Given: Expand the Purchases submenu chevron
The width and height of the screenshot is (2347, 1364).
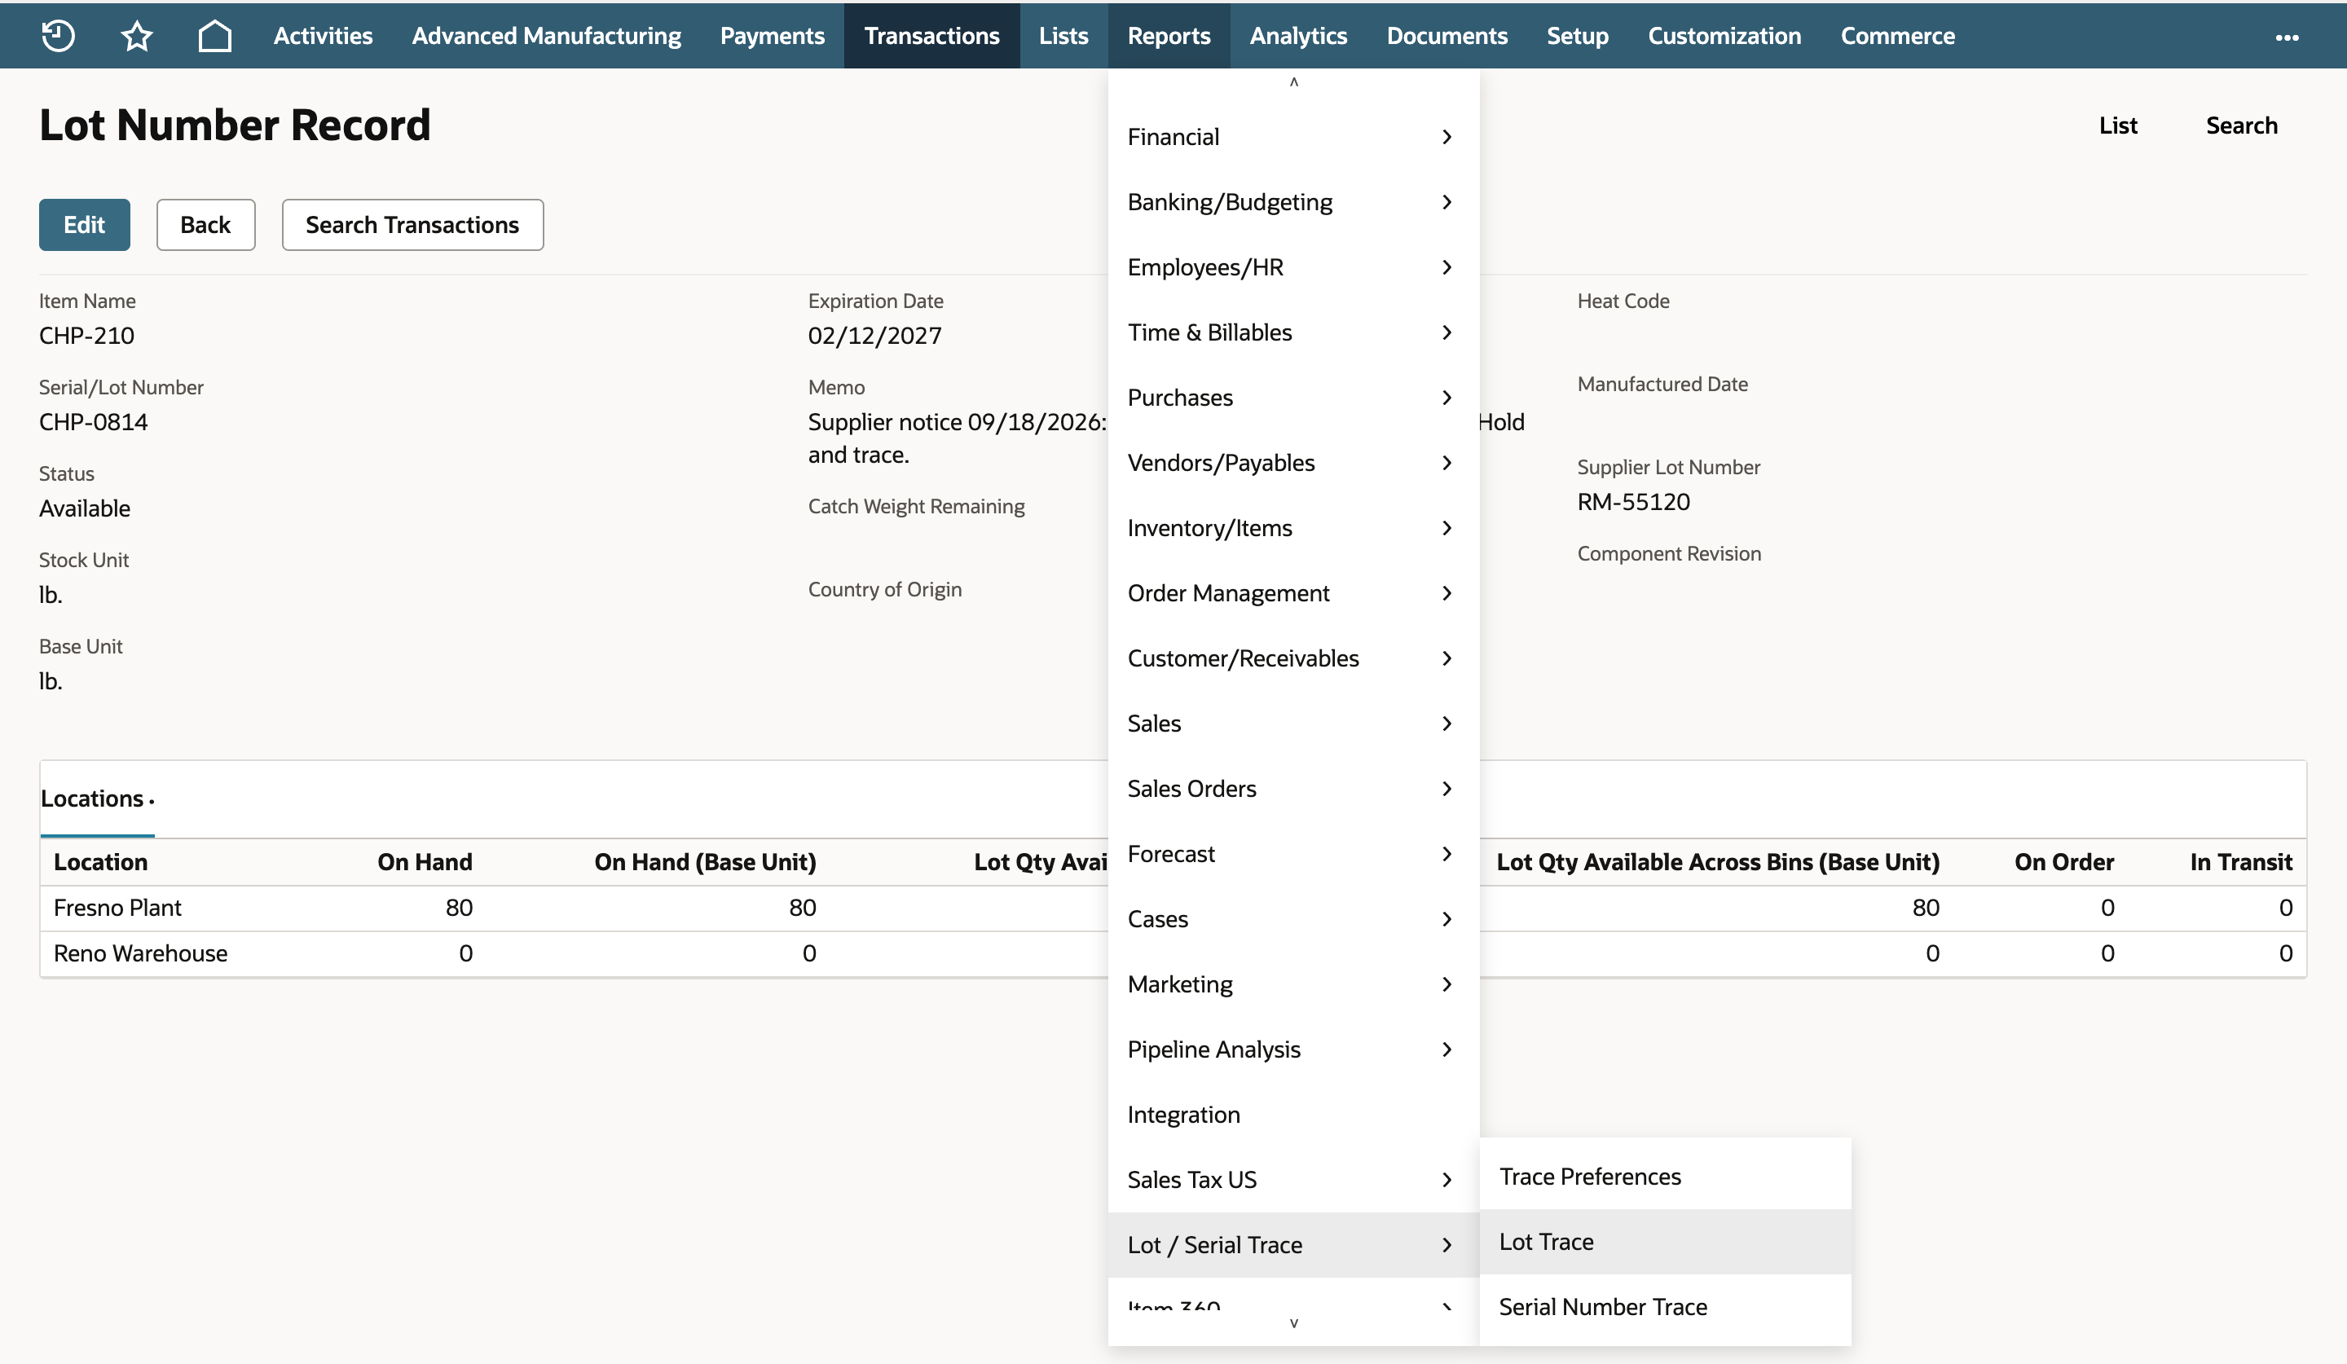Looking at the screenshot, I should click(x=1447, y=398).
